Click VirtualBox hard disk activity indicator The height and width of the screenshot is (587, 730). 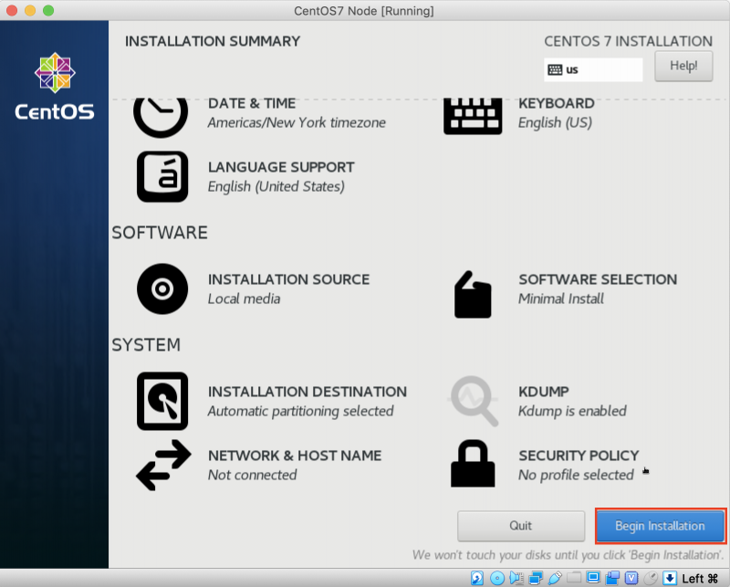[477, 578]
